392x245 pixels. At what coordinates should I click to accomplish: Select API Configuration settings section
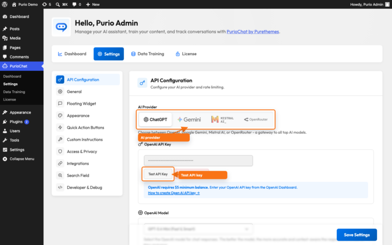coord(87,80)
